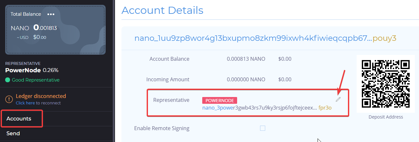Enable the Remote Signing checkbox
The height and width of the screenshot is (142, 419).
tap(263, 128)
